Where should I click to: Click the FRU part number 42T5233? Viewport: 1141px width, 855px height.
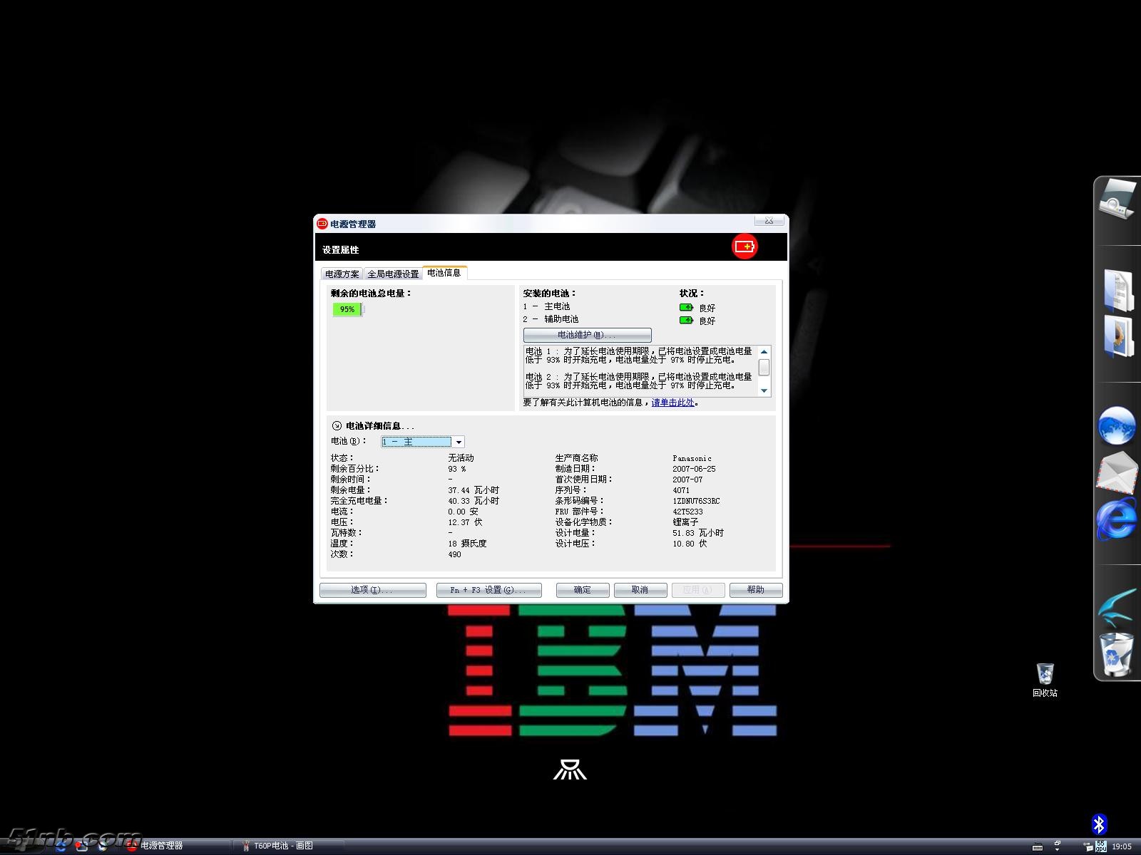point(687,512)
